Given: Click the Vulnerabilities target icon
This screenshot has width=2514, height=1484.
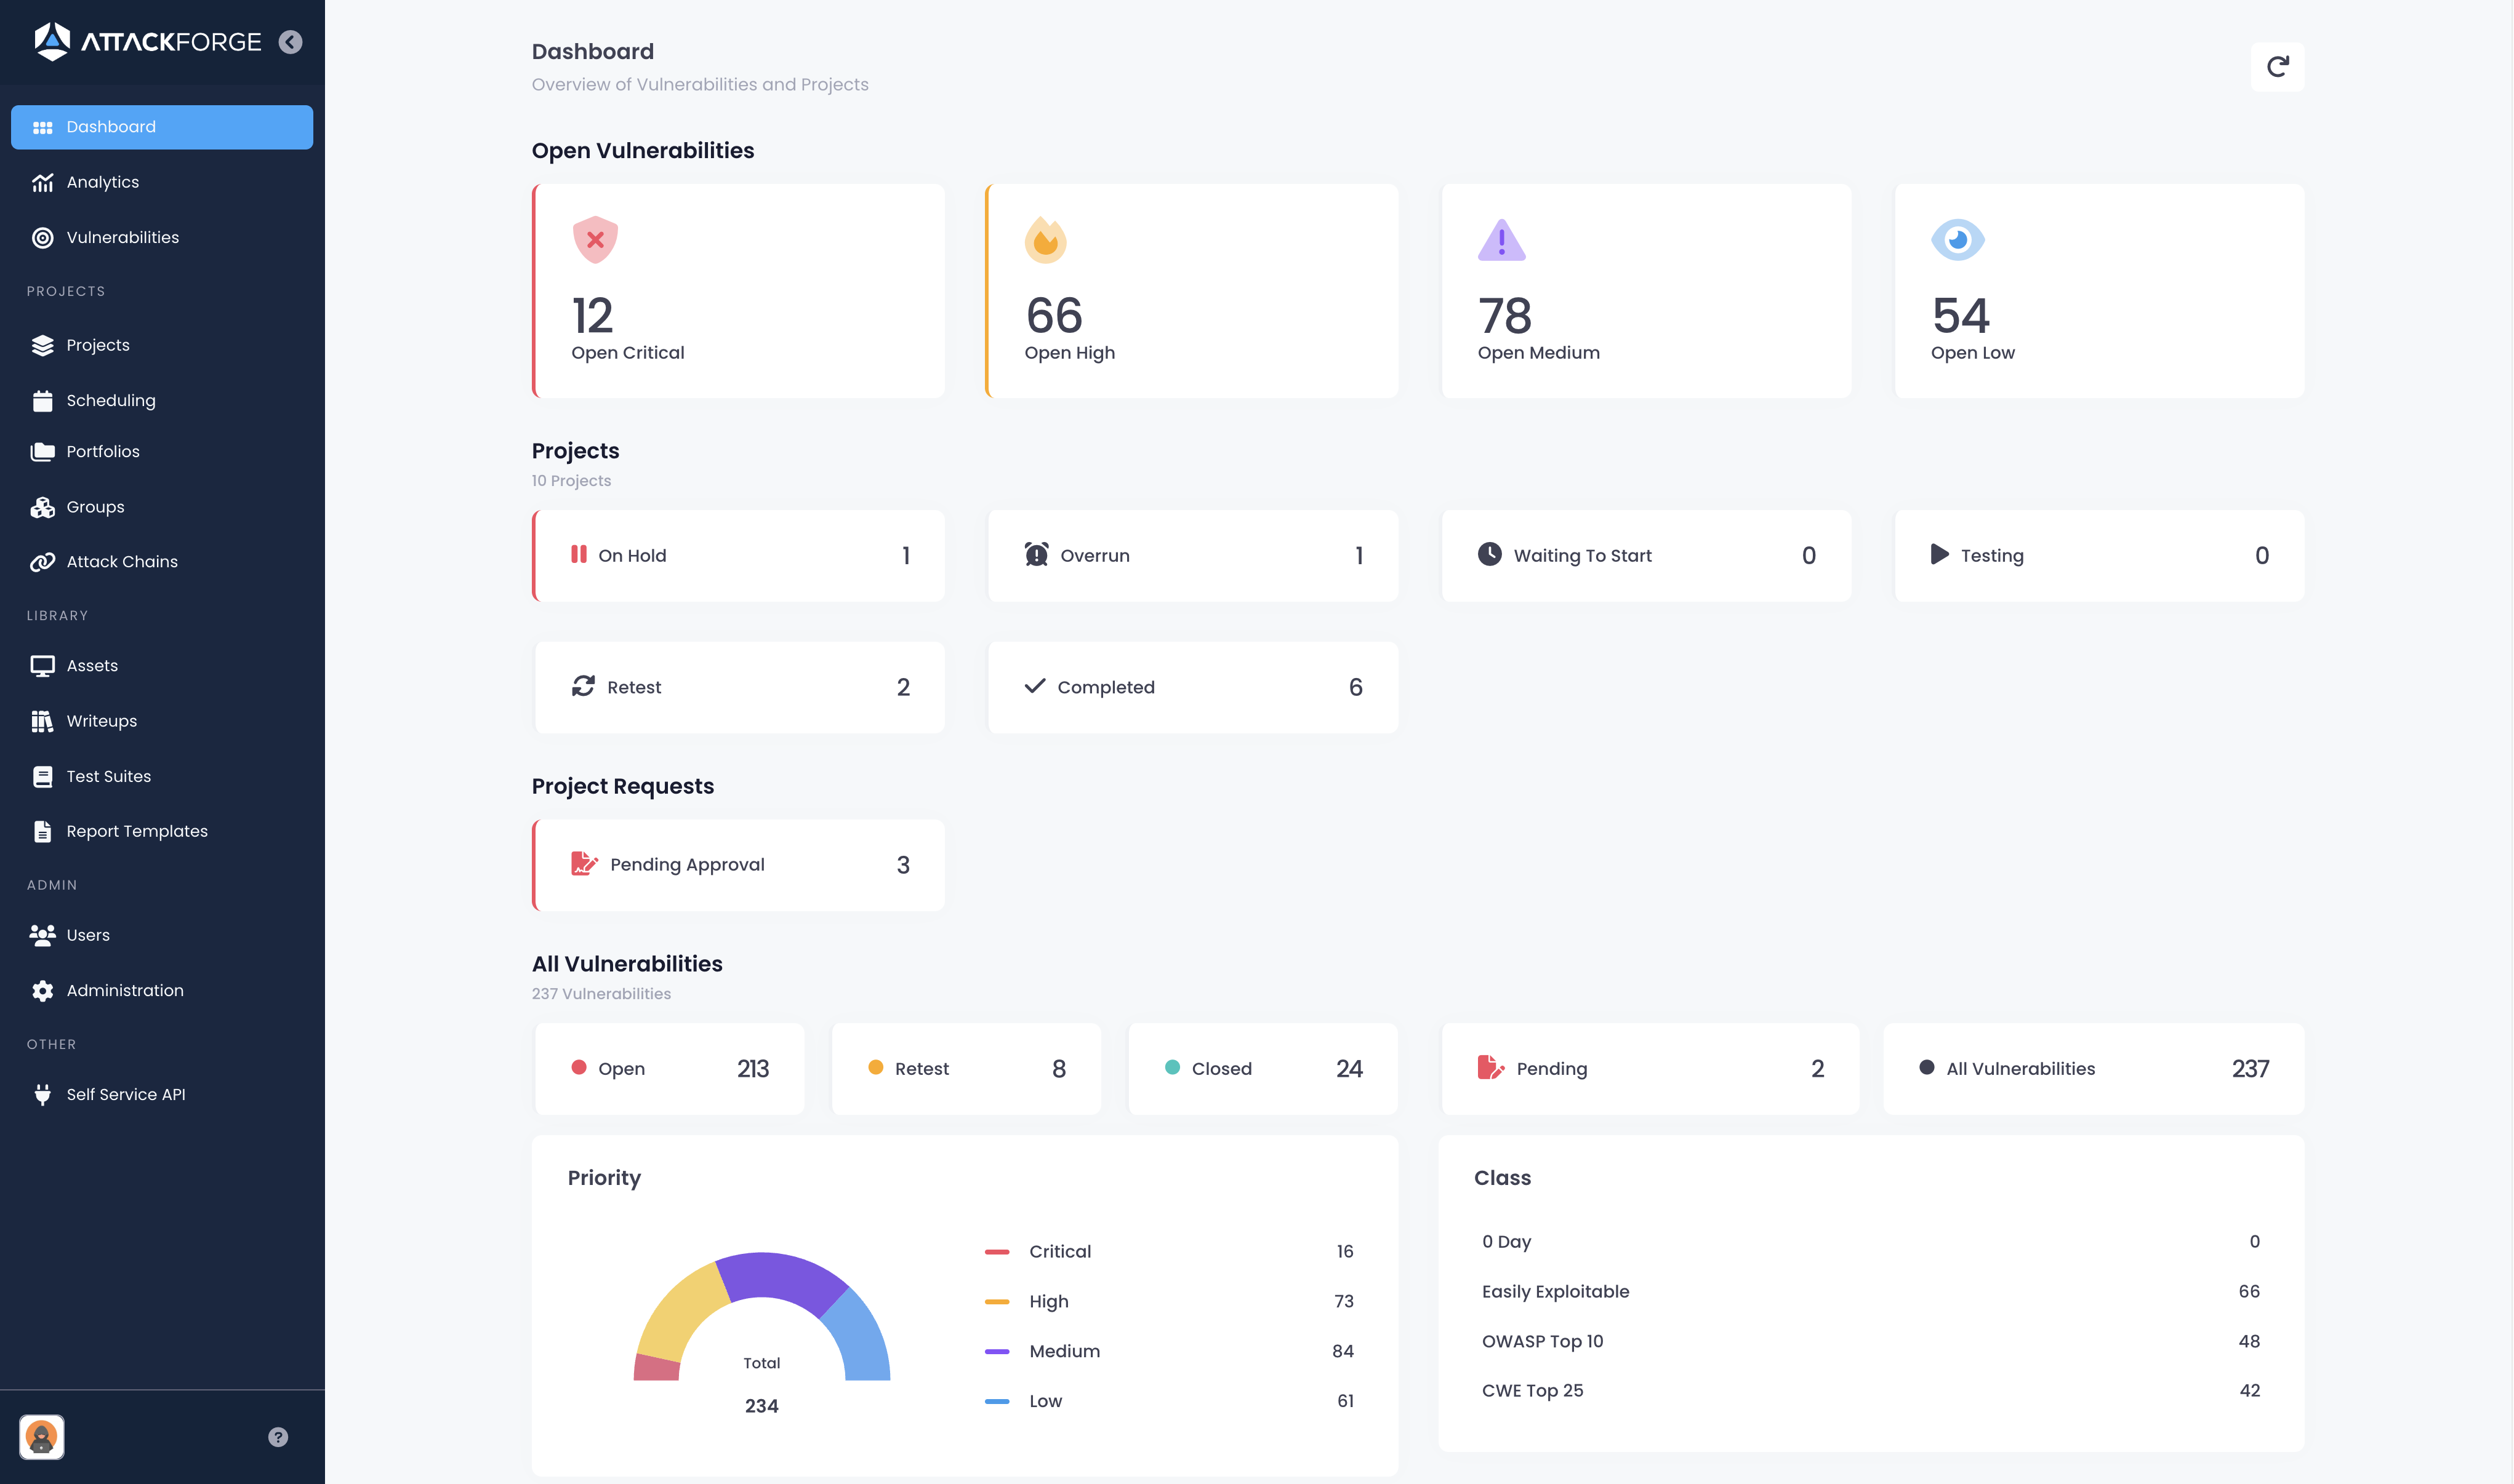Looking at the screenshot, I should pos(42,238).
